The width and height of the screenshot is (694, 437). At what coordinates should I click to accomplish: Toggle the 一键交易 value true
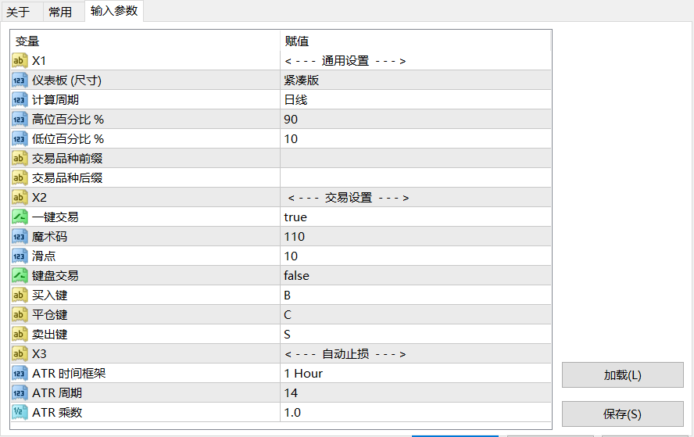click(x=295, y=217)
